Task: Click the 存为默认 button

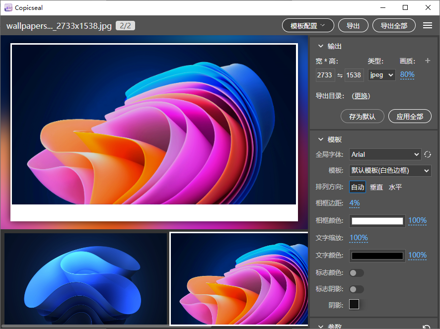Action: tap(363, 117)
